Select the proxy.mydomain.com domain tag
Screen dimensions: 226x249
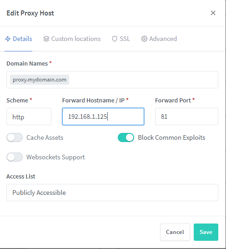pos(40,80)
